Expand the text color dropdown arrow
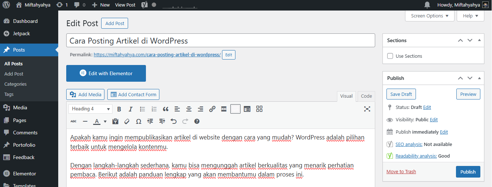Image resolution: width=492 pixels, height=187 pixels. [x=105, y=121]
